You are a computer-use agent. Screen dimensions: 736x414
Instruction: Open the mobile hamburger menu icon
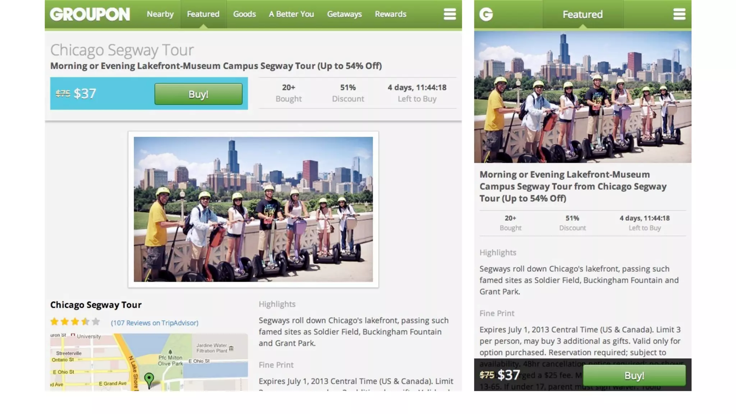[679, 14]
